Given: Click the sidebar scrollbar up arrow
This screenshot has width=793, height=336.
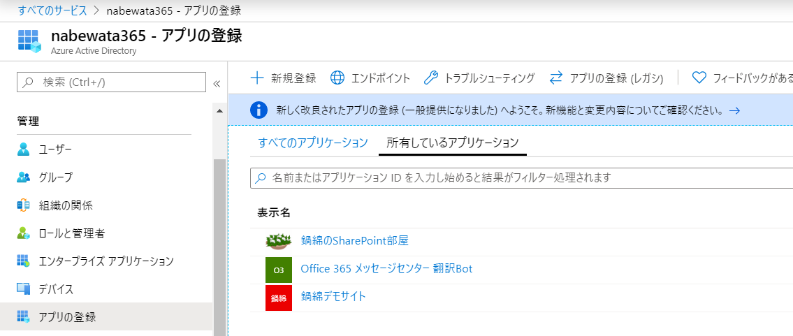Looking at the screenshot, I should click(x=219, y=110).
